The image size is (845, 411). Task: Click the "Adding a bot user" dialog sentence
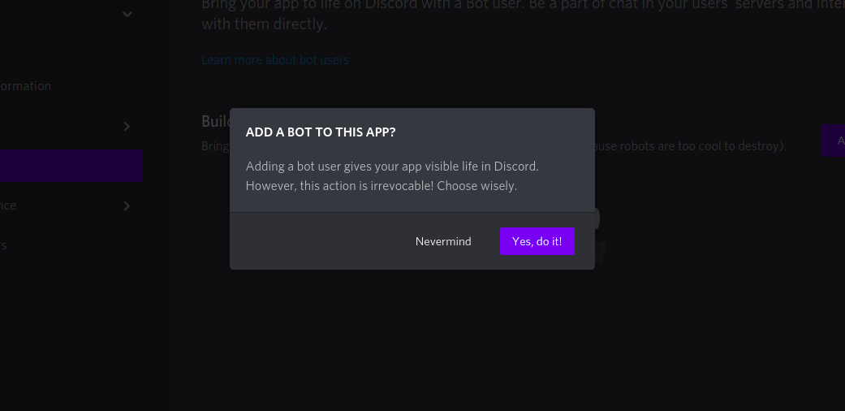[x=392, y=167]
